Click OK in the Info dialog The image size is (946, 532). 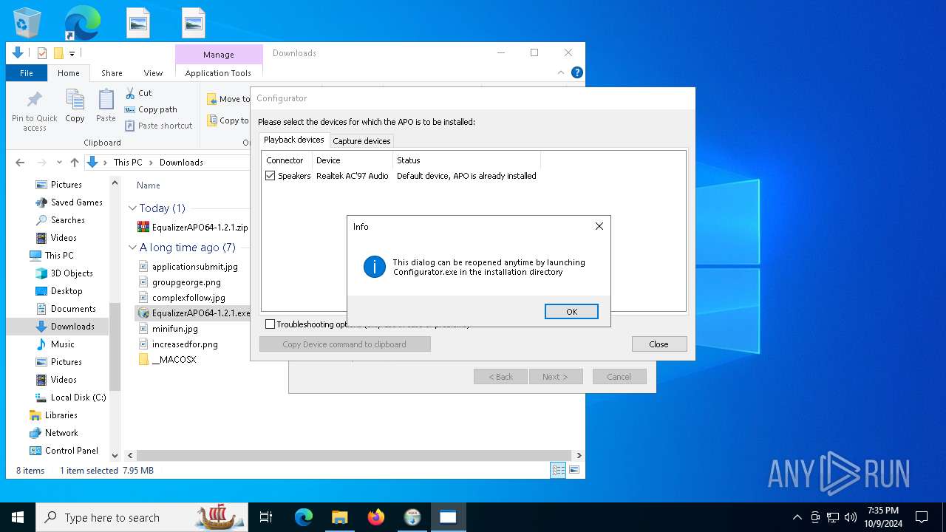click(571, 312)
